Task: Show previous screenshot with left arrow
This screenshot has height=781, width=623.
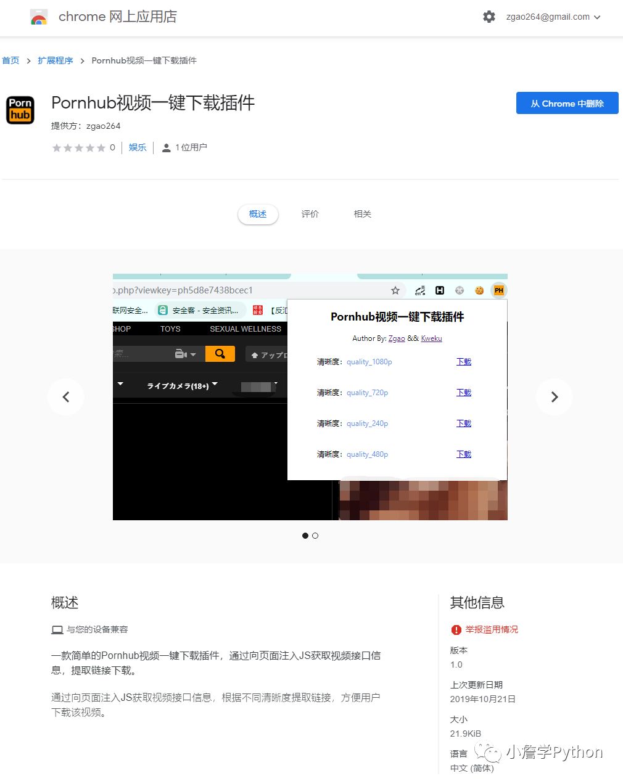Action: click(66, 397)
